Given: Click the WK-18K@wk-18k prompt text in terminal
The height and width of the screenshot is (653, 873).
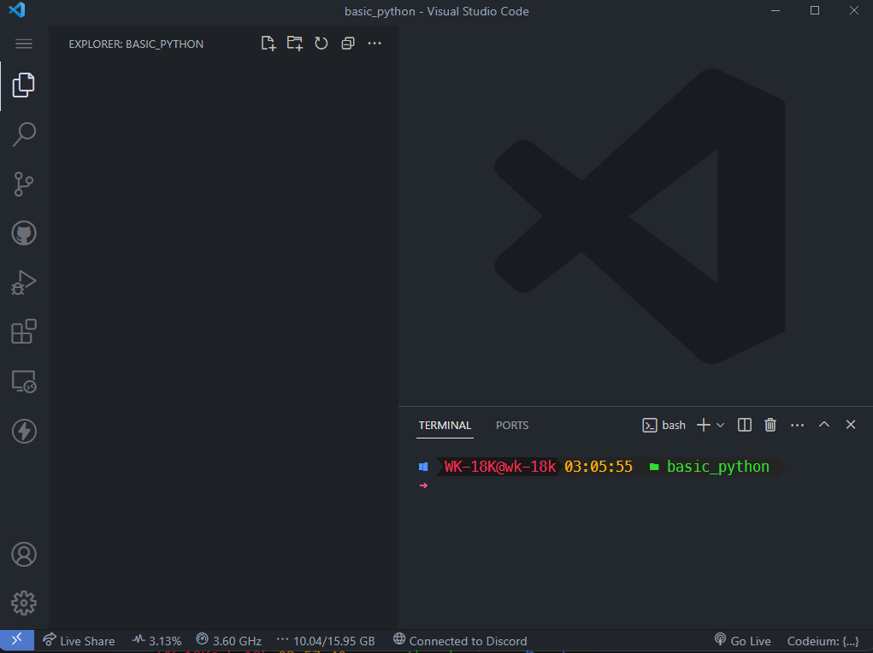Looking at the screenshot, I should [x=500, y=467].
